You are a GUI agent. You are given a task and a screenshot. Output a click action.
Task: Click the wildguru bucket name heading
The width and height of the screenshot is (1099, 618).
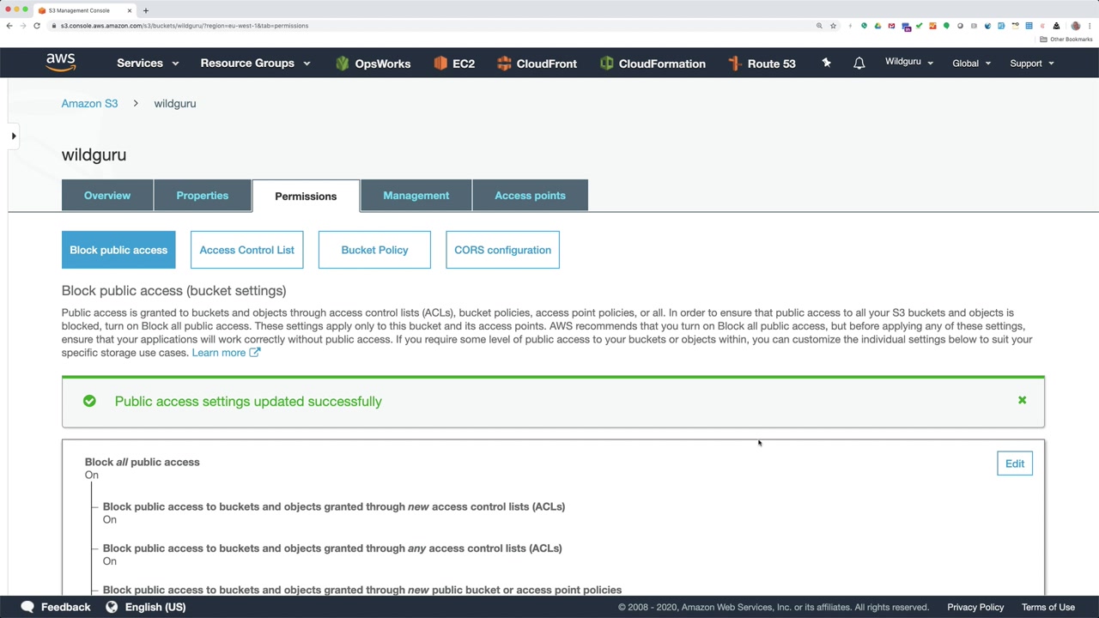[94, 154]
